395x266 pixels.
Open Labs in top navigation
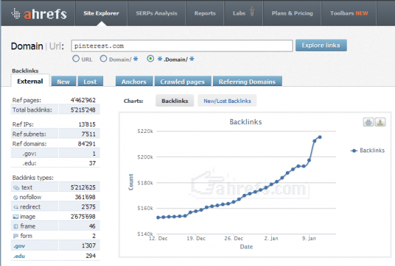pos(239,13)
